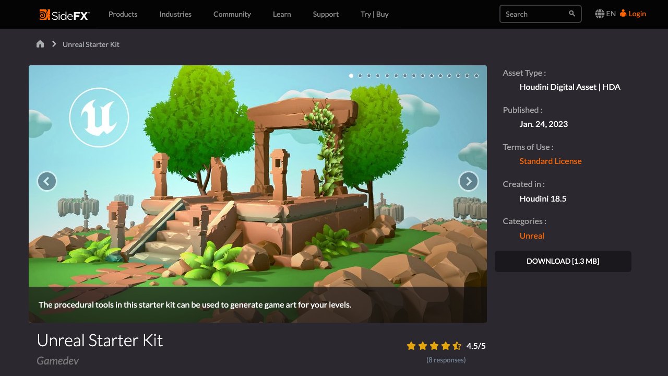668x376 pixels.
Task: Click the DOWNLOAD [1.3 MB] button
Action: point(563,261)
